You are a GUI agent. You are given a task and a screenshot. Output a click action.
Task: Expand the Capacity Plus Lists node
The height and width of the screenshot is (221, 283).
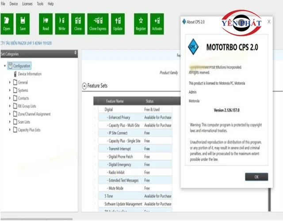click(x=10, y=130)
